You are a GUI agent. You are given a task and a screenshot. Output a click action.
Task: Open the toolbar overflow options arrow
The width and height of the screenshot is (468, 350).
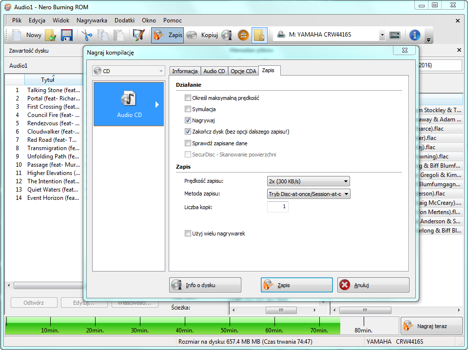(429, 40)
